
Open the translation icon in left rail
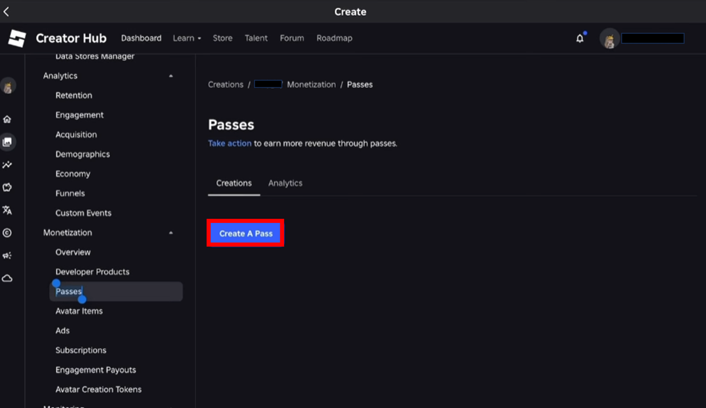tap(7, 210)
